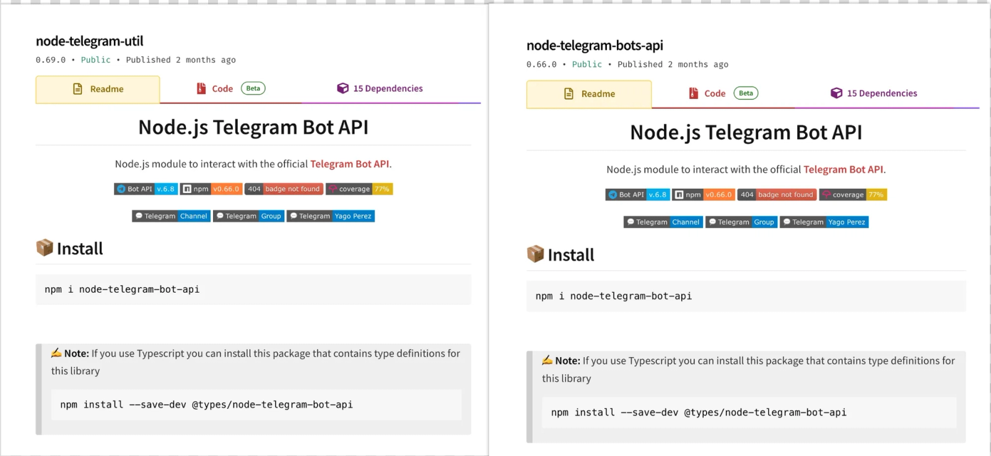The width and height of the screenshot is (991, 456).
Task: Click package box icon beside Install in node-telegram-bots-api
Action: pos(535,254)
